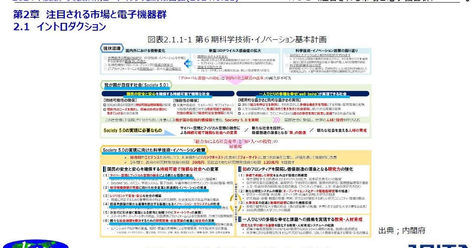Open the underlined blue link at top-left

pyautogui.click(x=65, y=1)
